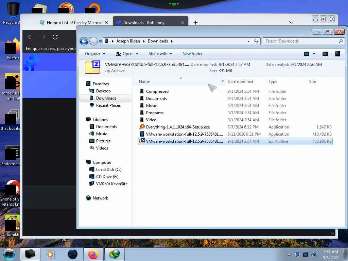
Task: Close the Downloads - Bob Pony tab
Action: point(183,23)
